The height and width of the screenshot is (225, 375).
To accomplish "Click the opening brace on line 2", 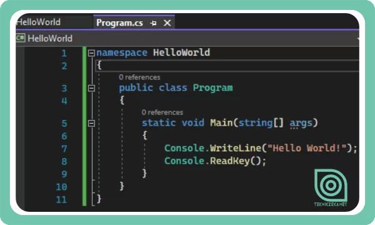I will pyautogui.click(x=99, y=65).
